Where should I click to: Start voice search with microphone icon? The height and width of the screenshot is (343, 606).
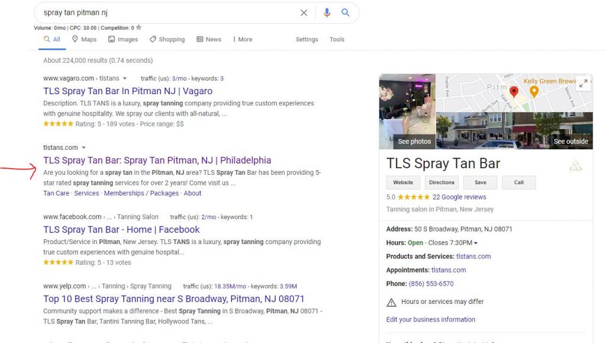pyautogui.click(x=327, y=13)
